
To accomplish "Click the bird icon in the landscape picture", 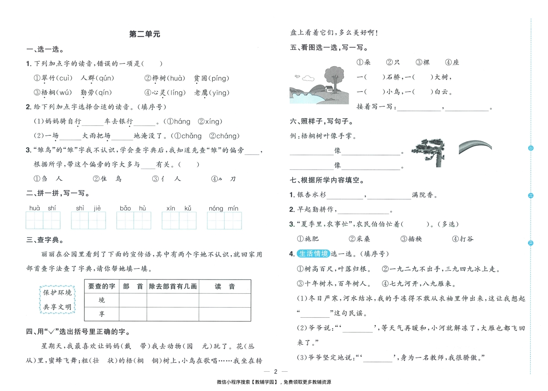I will (x=298, y=77).
